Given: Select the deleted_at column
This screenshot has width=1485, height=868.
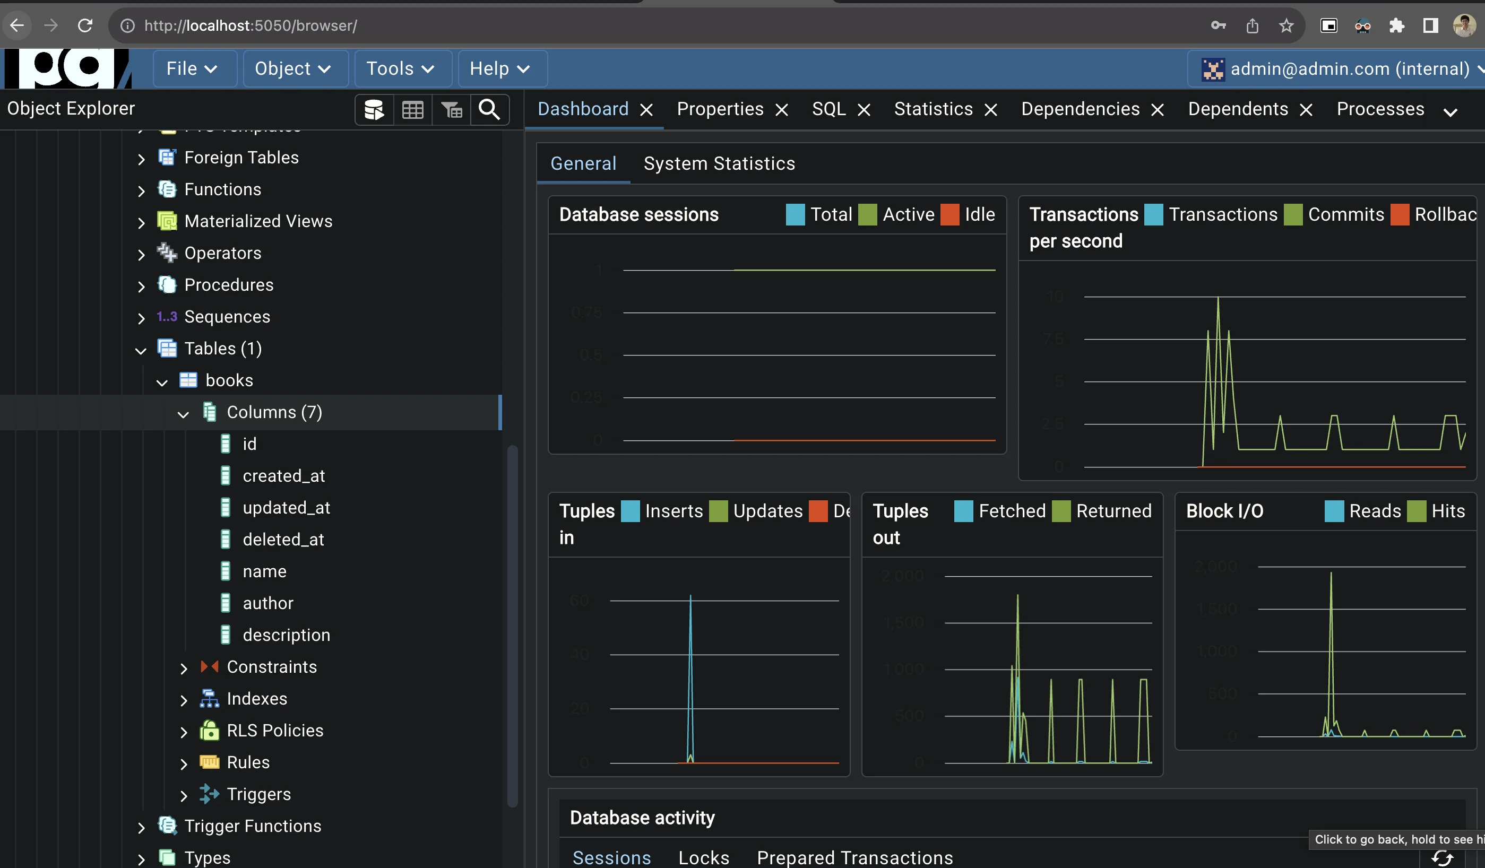Looking at the screenshot, I should (283, 539).
